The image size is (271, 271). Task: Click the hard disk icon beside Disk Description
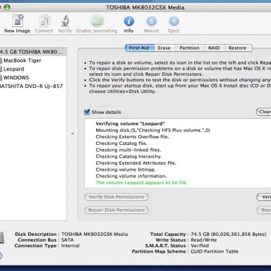2,238
